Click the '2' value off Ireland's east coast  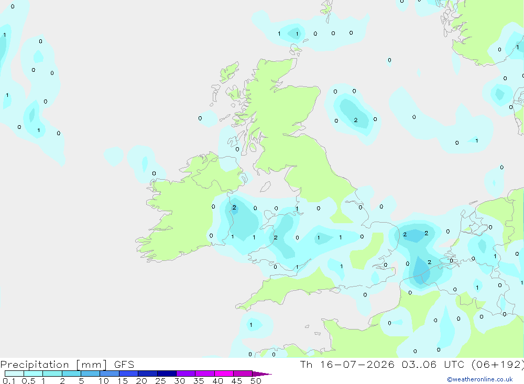pyautogui.click(x=234, y=207)
